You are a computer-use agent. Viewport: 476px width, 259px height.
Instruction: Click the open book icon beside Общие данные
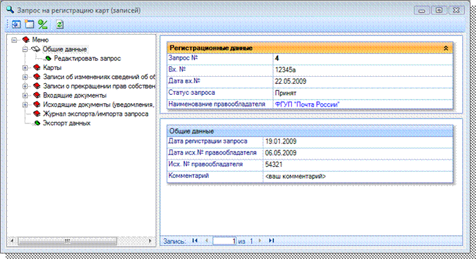pyautogui.click(x=36, y=49)
